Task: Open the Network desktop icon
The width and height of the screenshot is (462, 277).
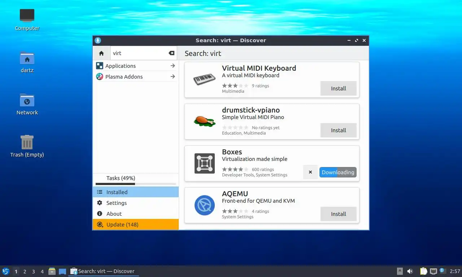Action: click(27, 104)
